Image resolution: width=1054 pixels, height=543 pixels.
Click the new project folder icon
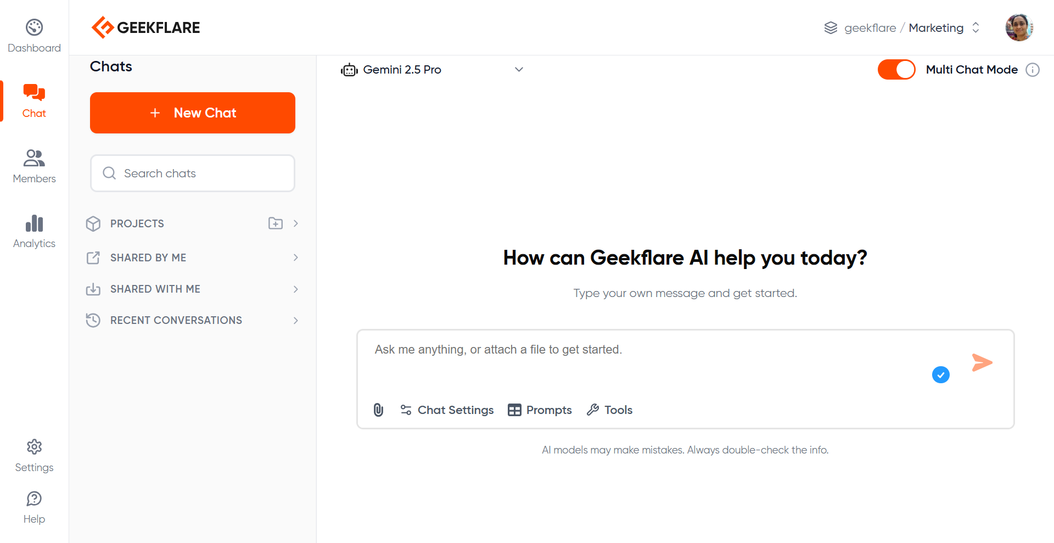coord(275,223)
